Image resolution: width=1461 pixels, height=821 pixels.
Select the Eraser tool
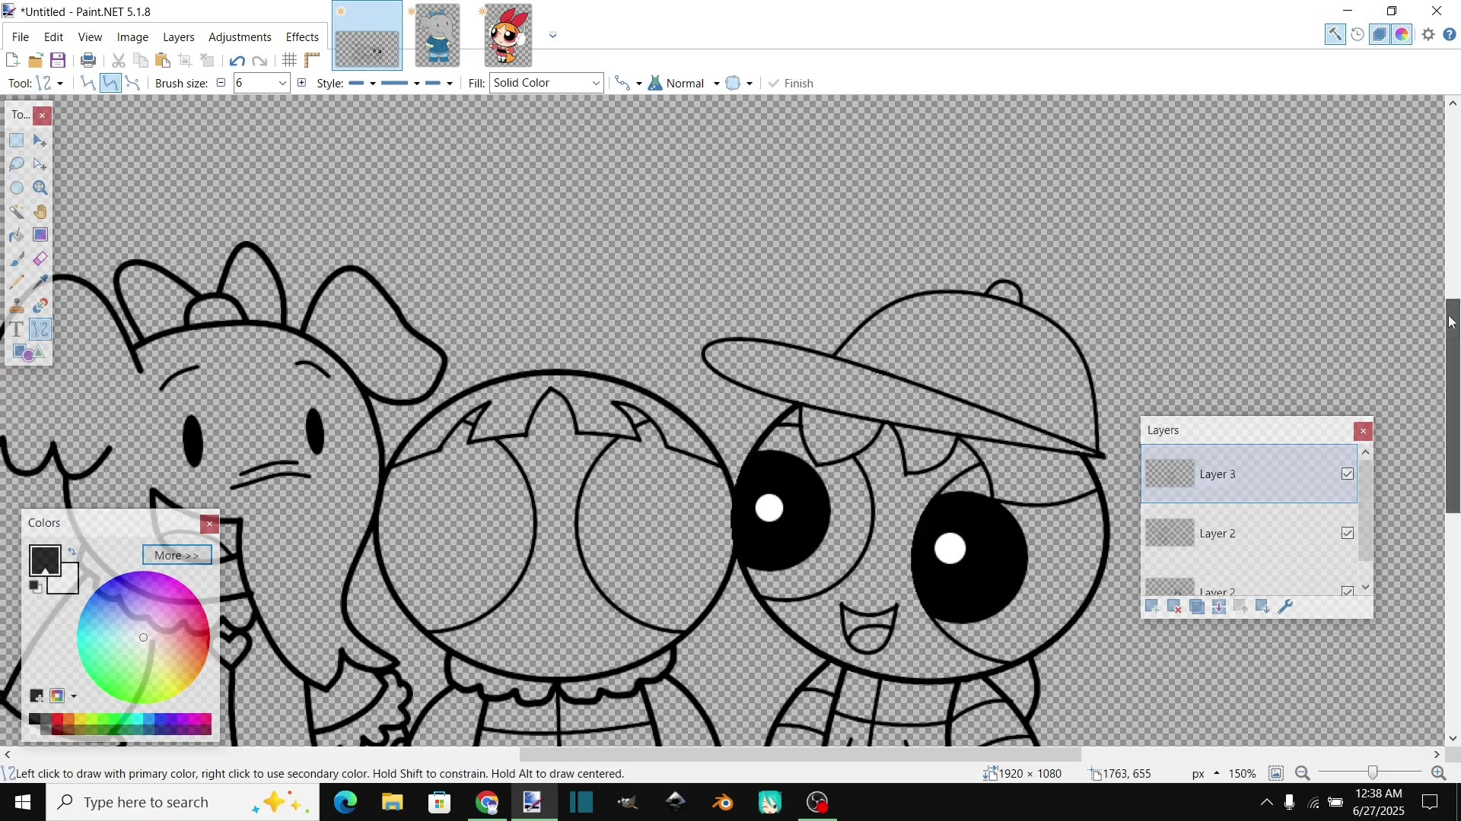(40, 259)
